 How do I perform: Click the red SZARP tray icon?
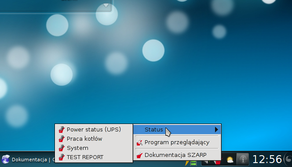[217, 163]
